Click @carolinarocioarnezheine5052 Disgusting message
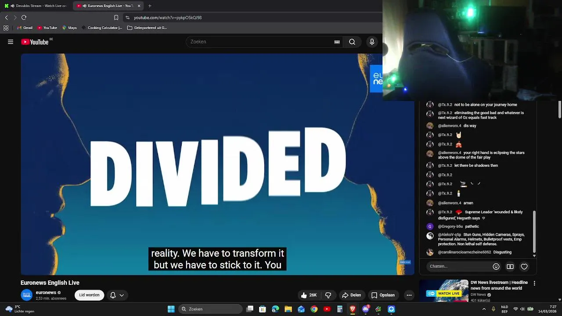 475,252
